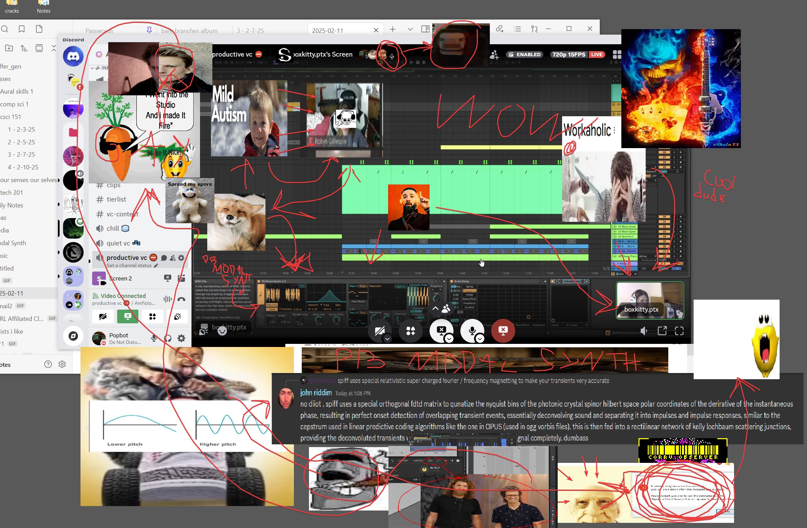
Task: Change sort order in Obsidian explorer
Action: [24, 48]
